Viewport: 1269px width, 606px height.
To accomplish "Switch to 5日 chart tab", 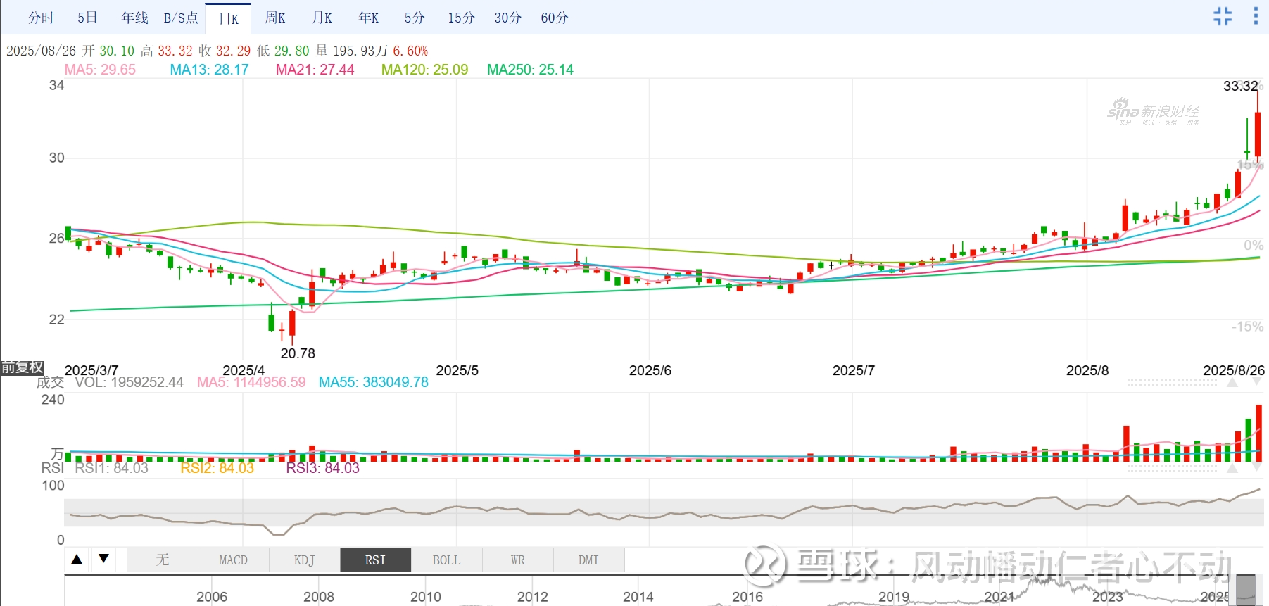I will point(87,18).
